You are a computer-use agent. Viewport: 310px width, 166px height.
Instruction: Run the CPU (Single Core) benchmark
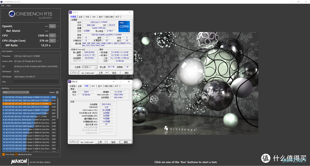click(53, 41)
